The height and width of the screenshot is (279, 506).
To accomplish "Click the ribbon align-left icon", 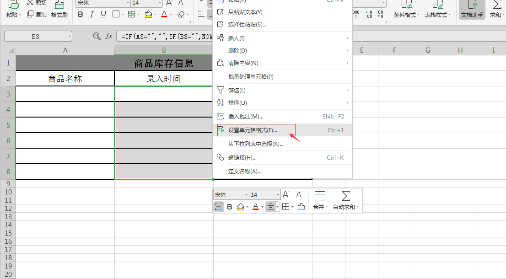I will click(201, 14).
